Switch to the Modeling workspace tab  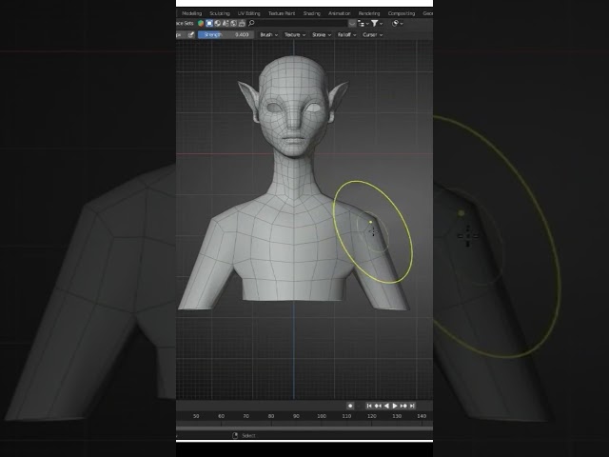(x=192, y=13)
